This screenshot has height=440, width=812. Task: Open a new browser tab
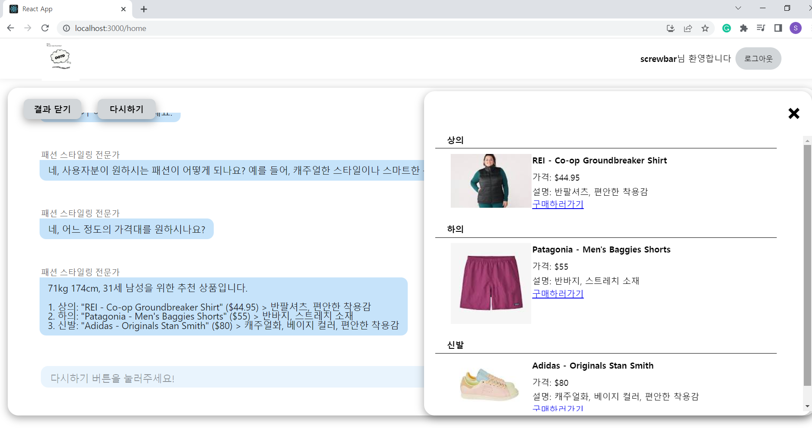point(144,9)
